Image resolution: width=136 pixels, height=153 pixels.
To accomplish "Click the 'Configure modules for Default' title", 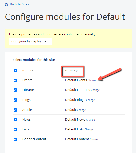I will pos(65,17).
